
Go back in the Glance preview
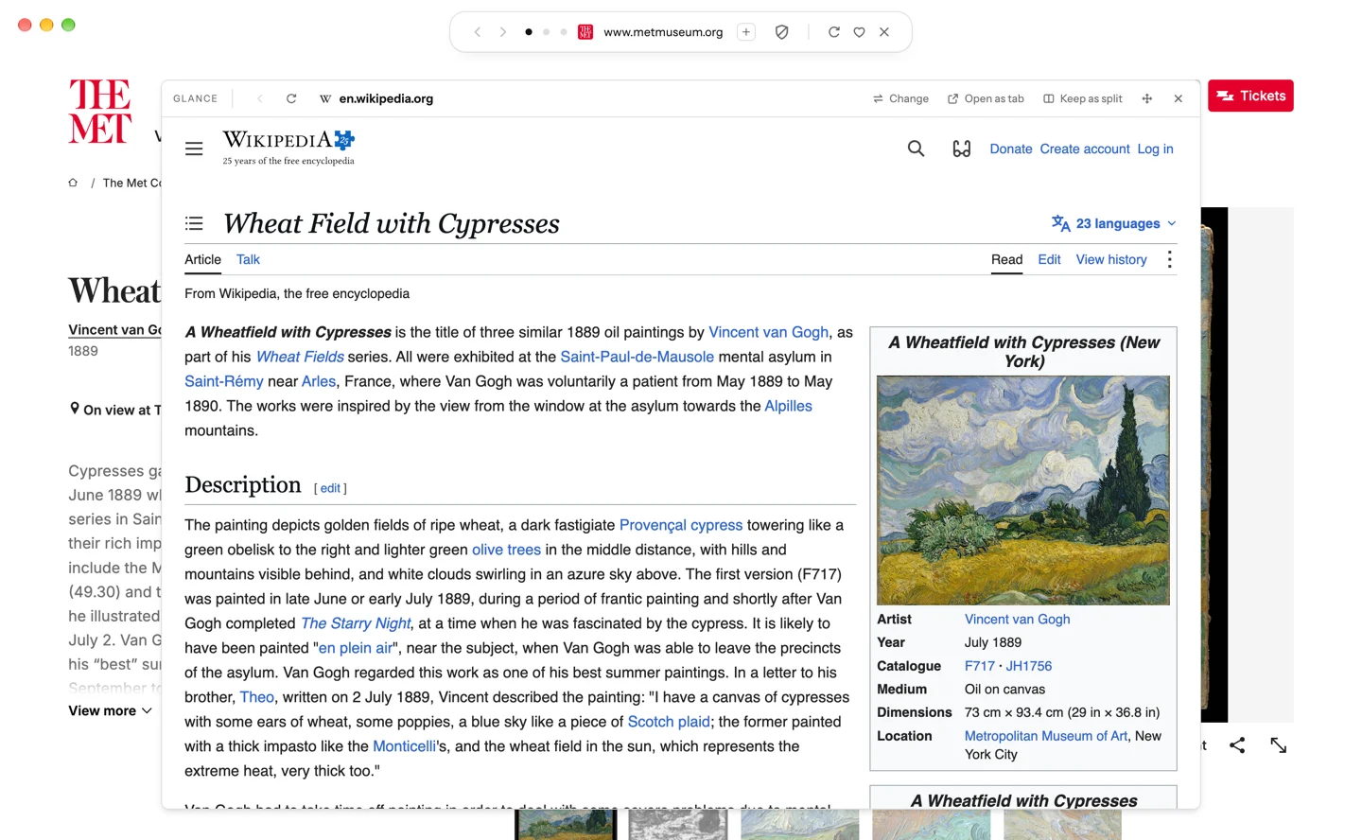pos(260,98)
